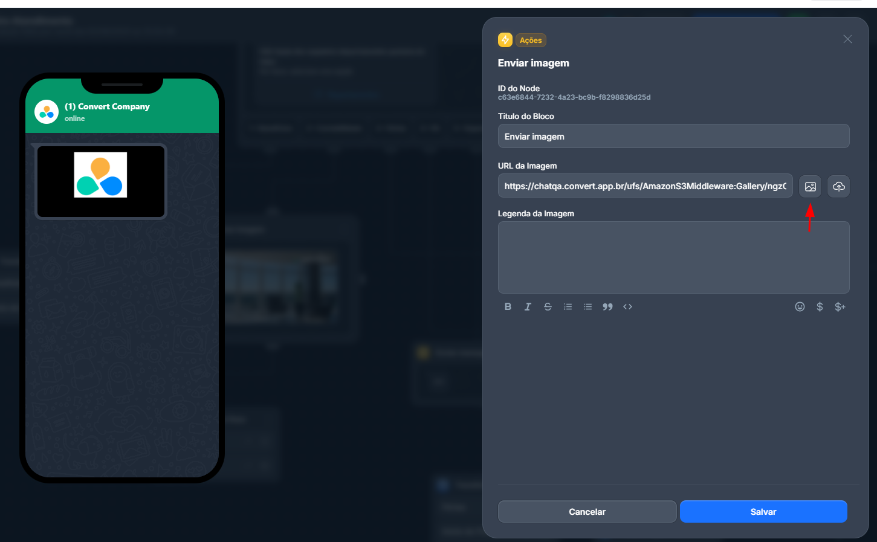Save the block with Salvar
Viewport: 877px width, 542px height.
(x=763, y=512)
